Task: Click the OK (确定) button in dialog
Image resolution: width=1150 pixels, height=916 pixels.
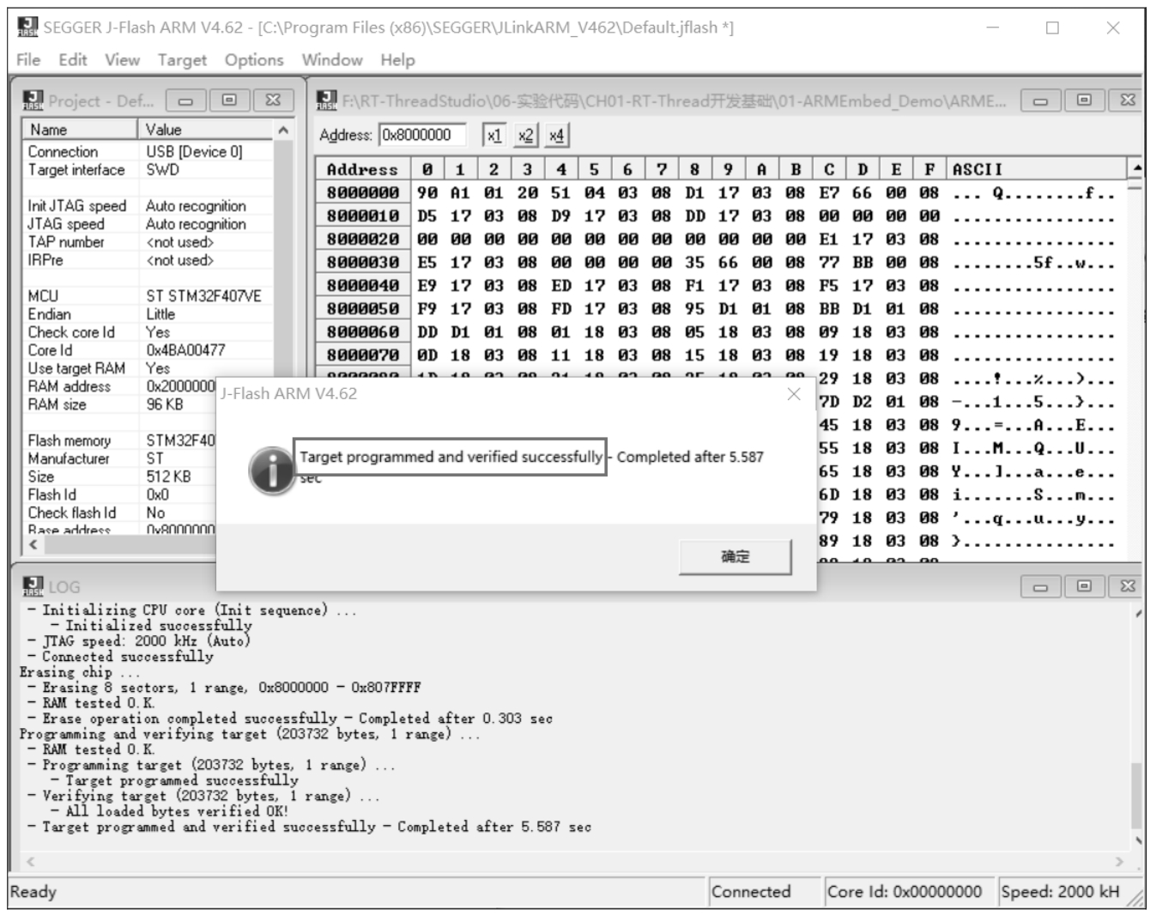Action: [x=735, y=557]
